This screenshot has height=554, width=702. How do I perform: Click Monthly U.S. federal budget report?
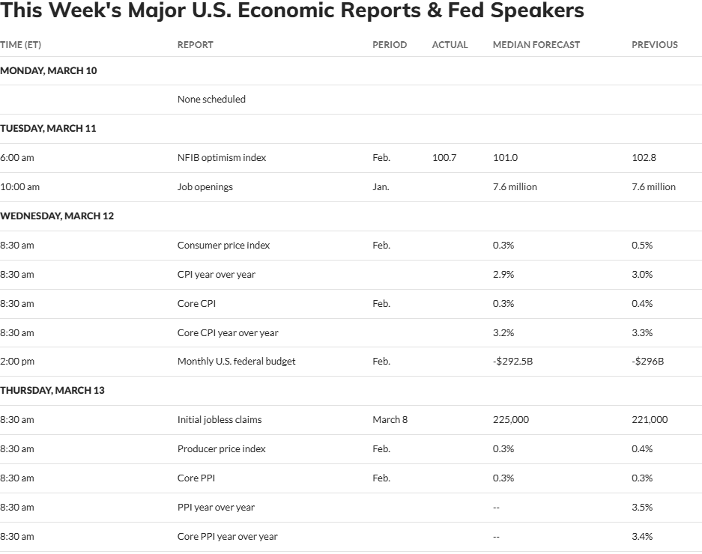coord(237,361)
